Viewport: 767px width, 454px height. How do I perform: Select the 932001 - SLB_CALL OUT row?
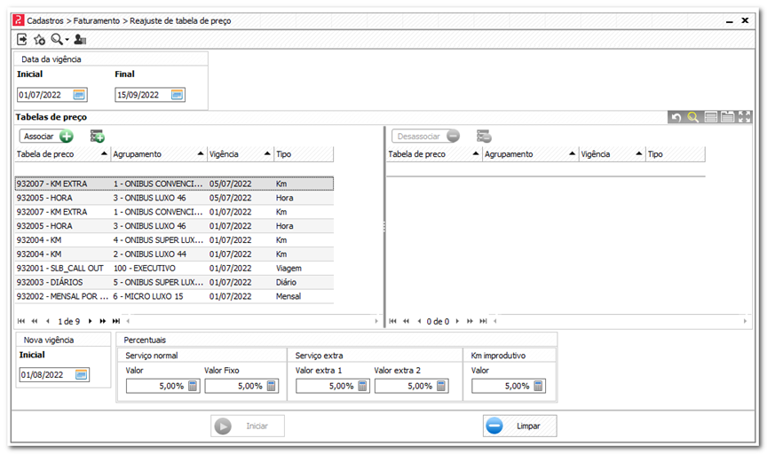pos(174,269)
